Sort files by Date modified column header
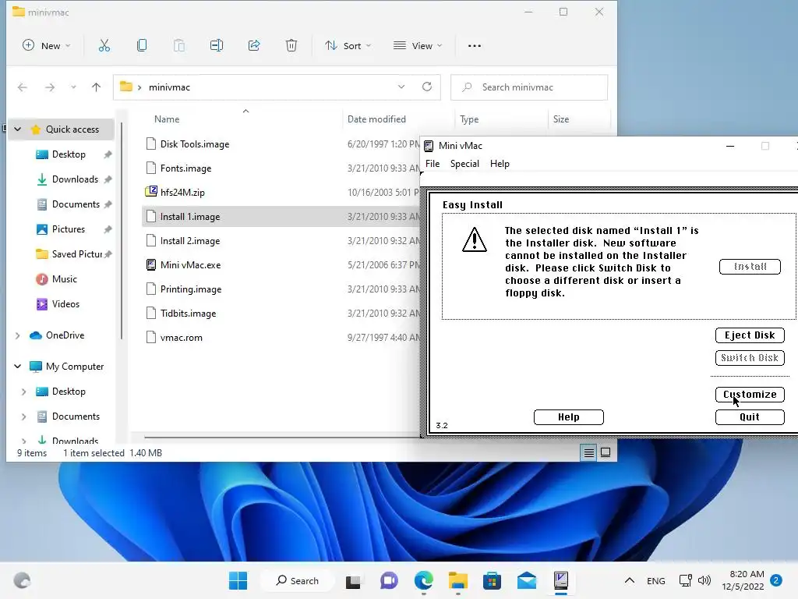The width and height of the screenshot is (798, 599). [376, 119]
